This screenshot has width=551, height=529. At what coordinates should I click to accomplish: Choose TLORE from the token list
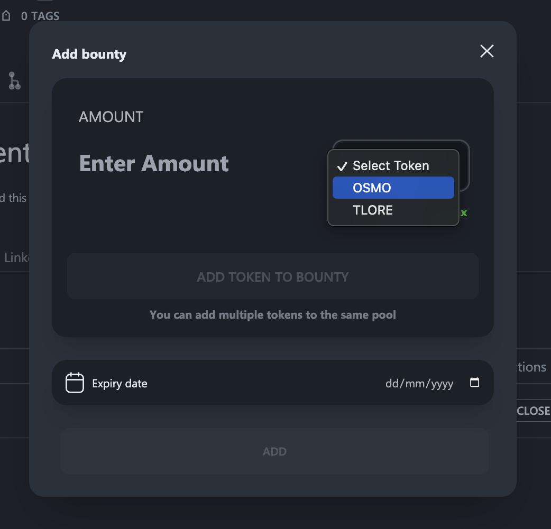click(393, 210)
